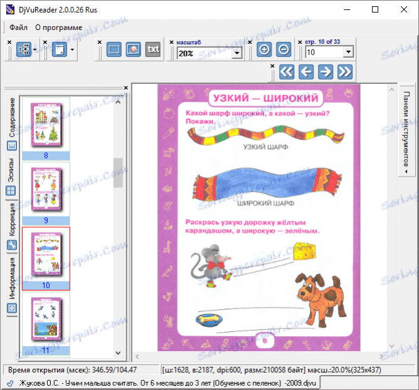Viewport: 419px width, 390px height.
Task: Click the thumbnail panel scroll up arrow
Action: (118, 102)
